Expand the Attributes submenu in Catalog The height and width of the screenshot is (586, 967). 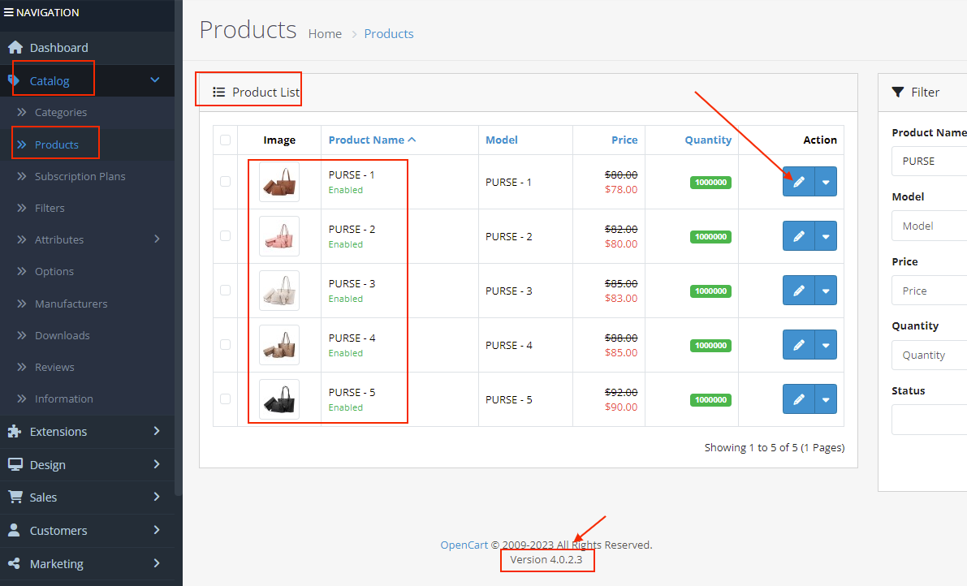click(157, 239)
